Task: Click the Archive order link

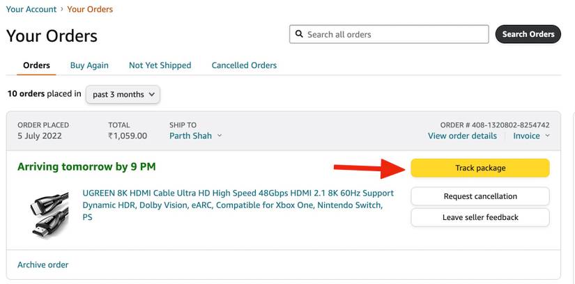Action: click(x=43, y=265)
